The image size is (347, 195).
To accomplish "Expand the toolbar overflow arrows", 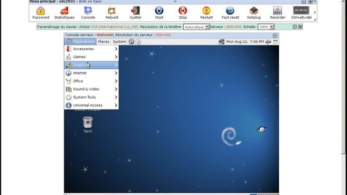I will click(314, 12).
